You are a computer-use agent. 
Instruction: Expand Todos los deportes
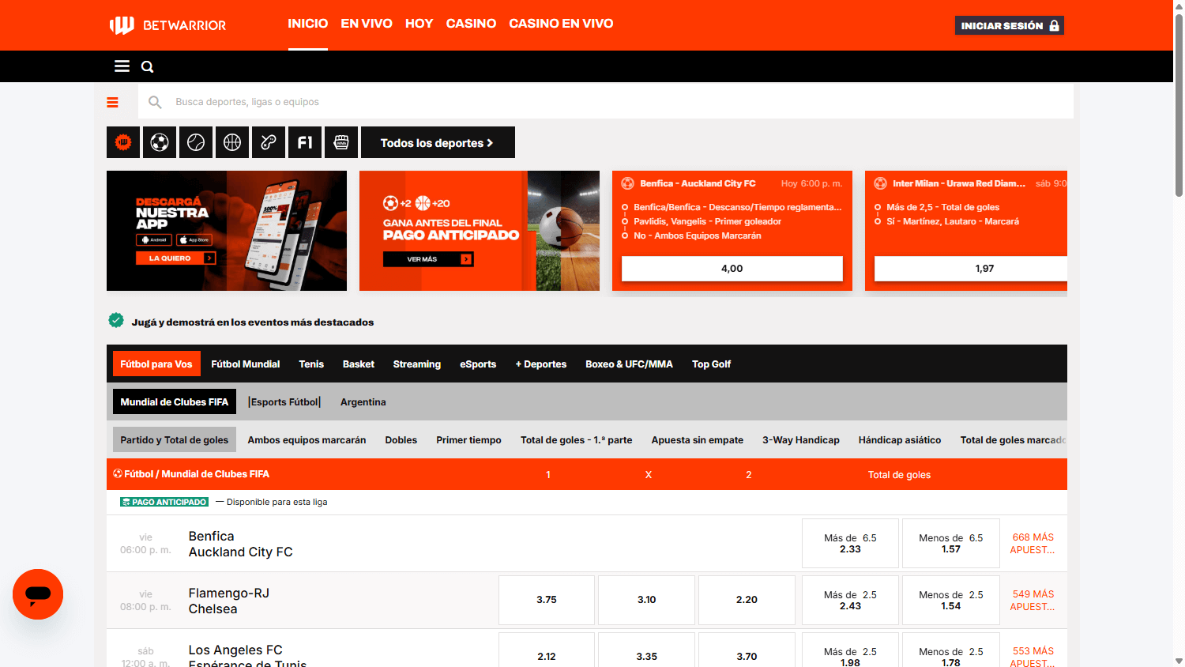point(438,142)
